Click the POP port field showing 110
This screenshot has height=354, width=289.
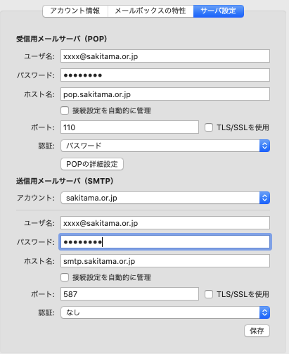tap(129, 127)
